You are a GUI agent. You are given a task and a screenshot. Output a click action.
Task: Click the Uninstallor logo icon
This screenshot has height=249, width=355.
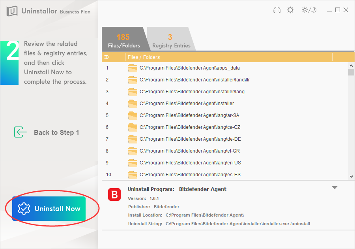[12, 11]
